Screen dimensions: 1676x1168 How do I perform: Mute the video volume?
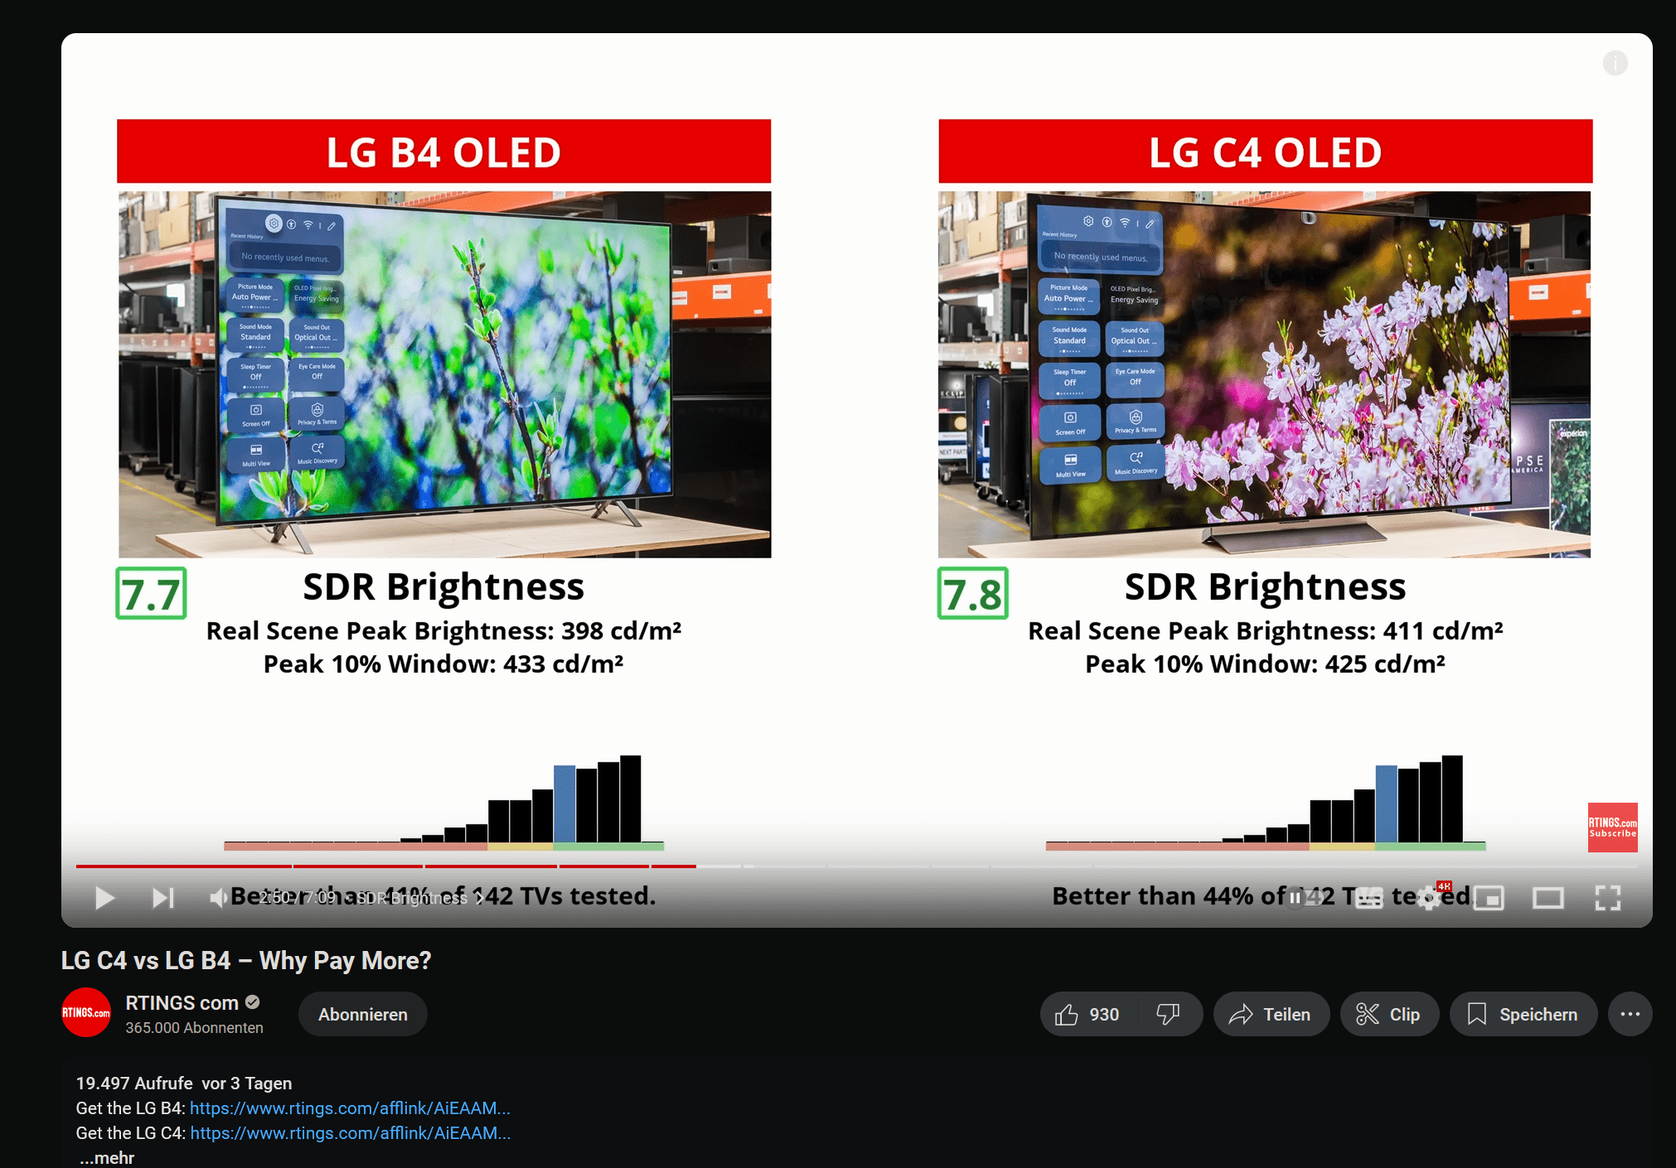218,898
